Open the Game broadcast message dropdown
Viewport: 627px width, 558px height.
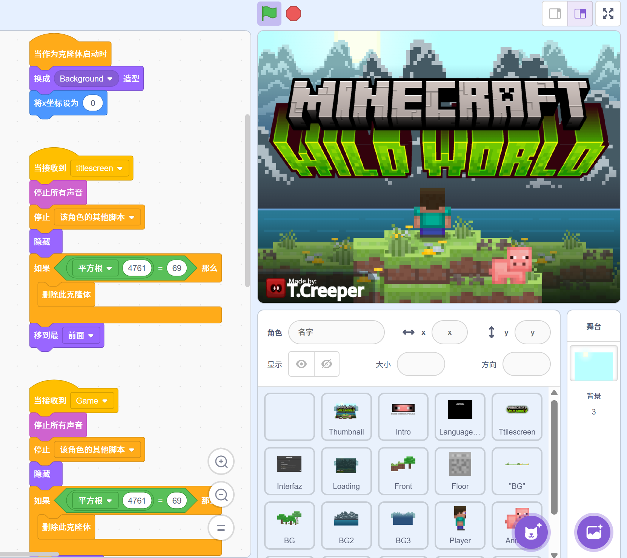pos(105,401)
